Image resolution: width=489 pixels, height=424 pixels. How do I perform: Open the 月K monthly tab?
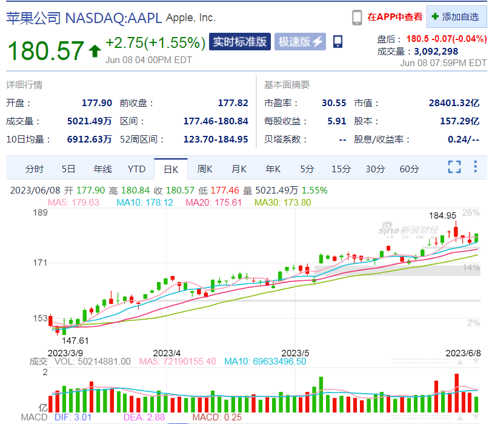click(x=239, y=169)
